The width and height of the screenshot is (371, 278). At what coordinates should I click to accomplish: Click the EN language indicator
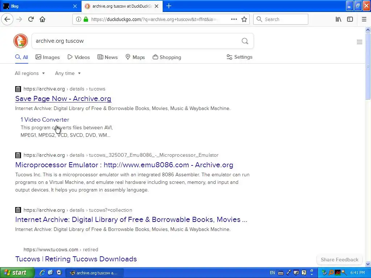272,273
